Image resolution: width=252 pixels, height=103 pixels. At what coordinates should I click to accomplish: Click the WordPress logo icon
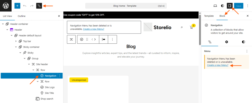click(x=6, y=6)
